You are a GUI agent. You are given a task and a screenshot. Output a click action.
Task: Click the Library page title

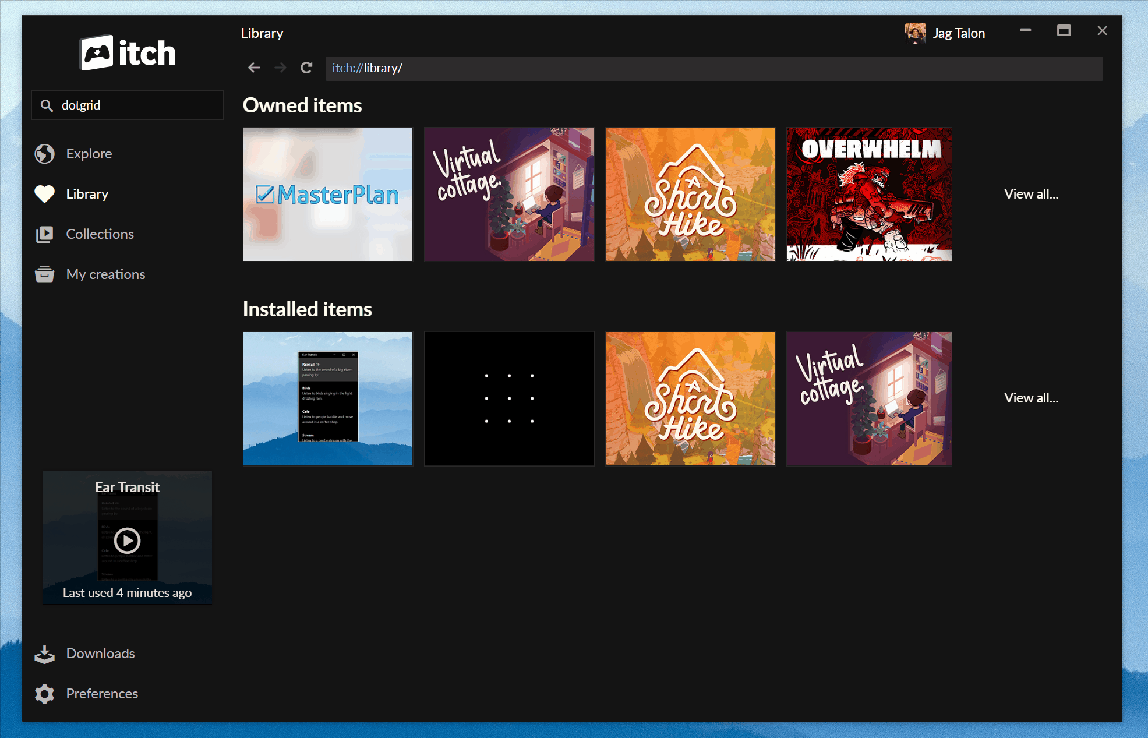pyautogui.click(x=262, y=33)
